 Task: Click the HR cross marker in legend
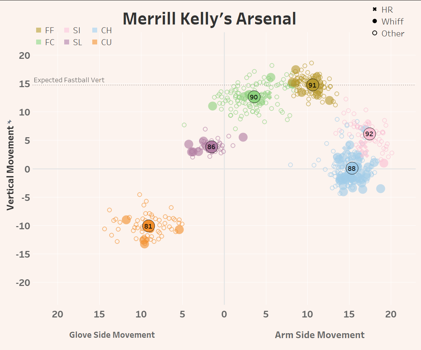375,9
